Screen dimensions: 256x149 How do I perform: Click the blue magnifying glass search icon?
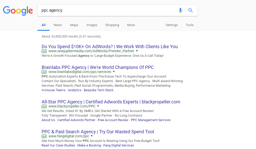pyautogui.click(x=190, y=10)
